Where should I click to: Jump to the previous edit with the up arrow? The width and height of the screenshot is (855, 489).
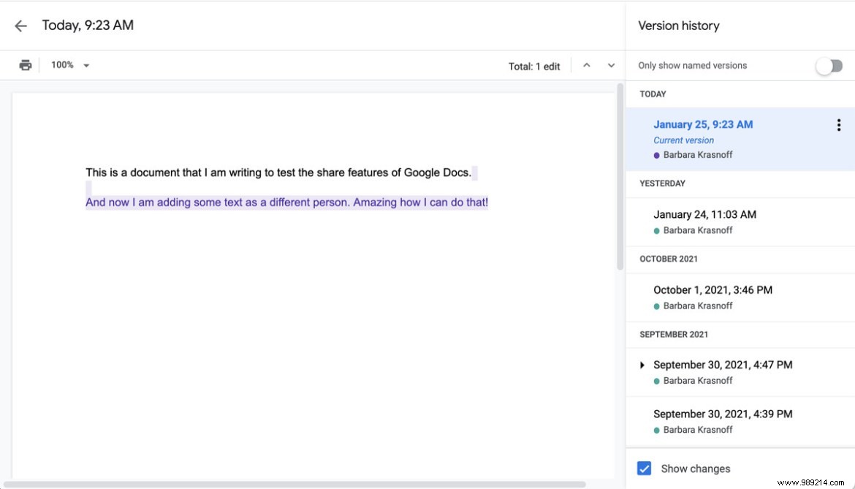pos(586,65)
